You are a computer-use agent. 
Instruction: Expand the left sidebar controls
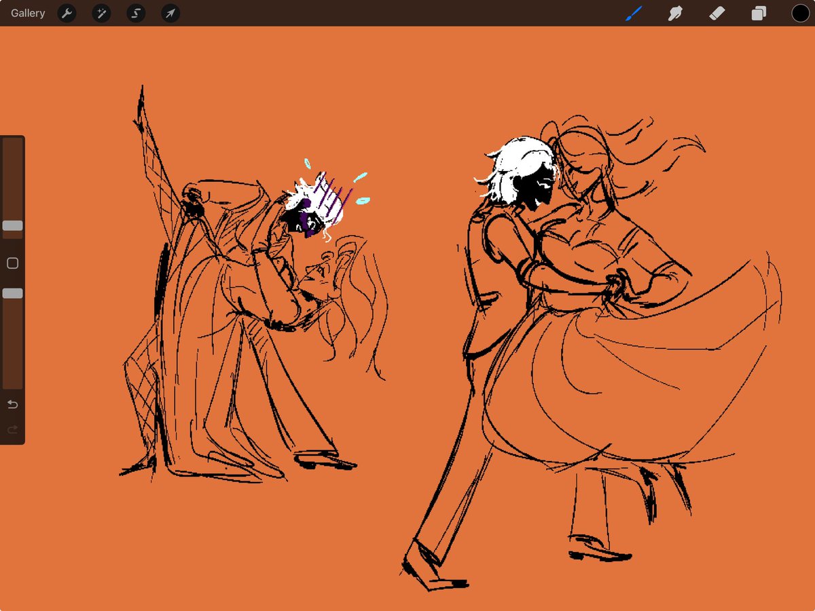click(12, 263)
